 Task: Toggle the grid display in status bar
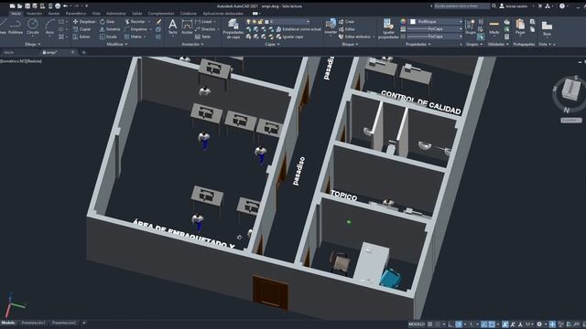click(430, 324)
